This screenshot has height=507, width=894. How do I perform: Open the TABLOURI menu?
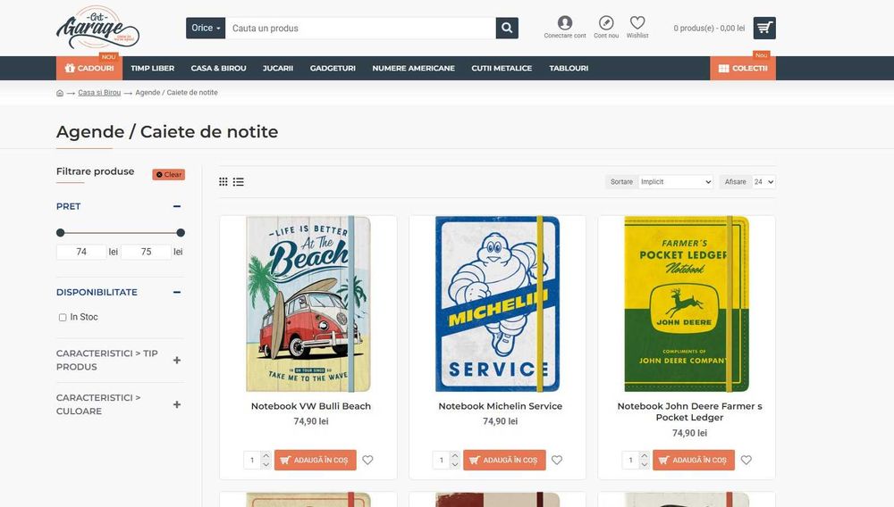click(569, 68)
